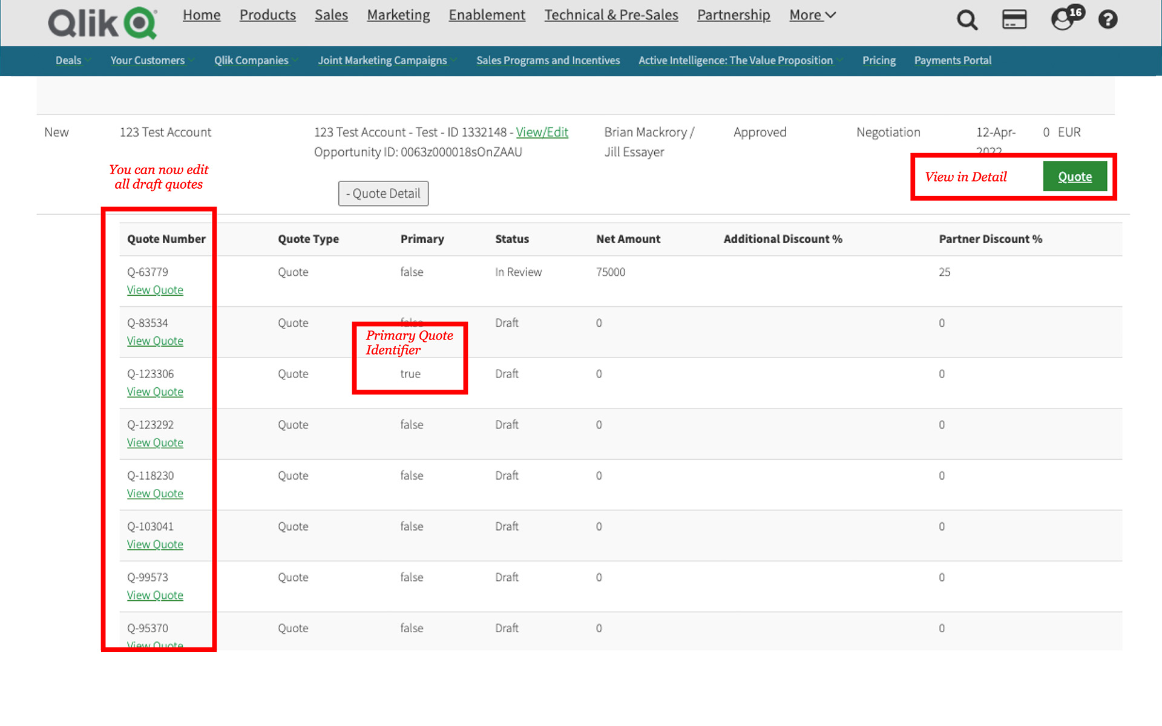View Quote for Q-118230
This screenshot has height=726, width=1162.
[x=155, y=494]
